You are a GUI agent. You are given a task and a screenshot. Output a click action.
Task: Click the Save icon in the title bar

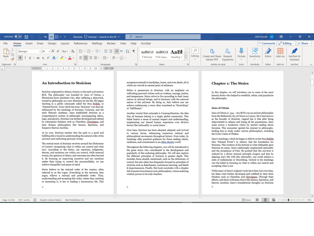26,37
